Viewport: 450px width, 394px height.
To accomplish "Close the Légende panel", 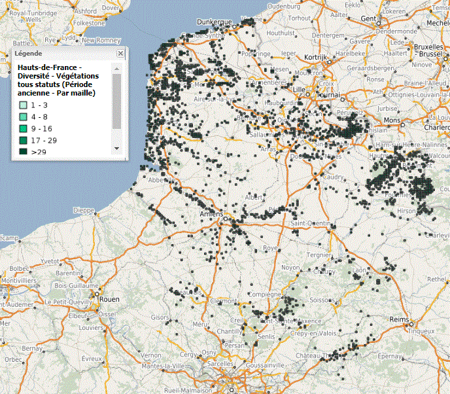I will point(120,53).
